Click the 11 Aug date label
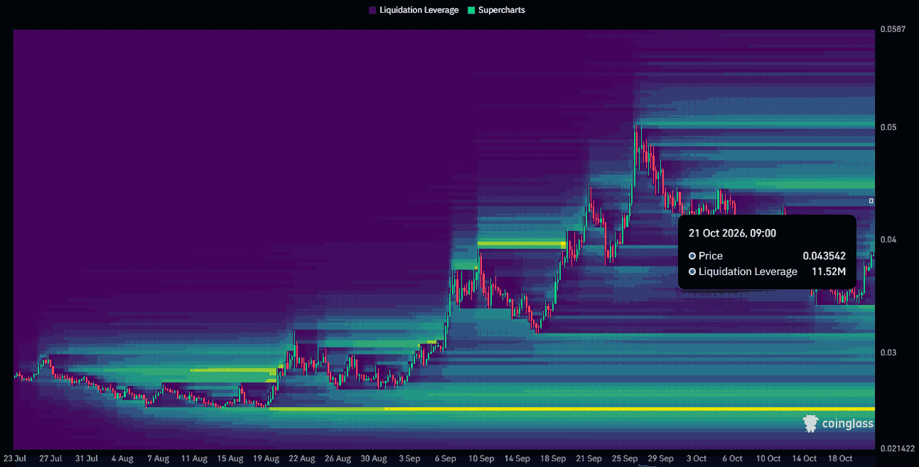Image resolution: width=919 pixels, height=467 pixels. pos(194,458)
